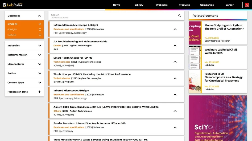Open Mnova Scripting with Python headline
The height and width of the screenshot is (141, 252).
224,27
